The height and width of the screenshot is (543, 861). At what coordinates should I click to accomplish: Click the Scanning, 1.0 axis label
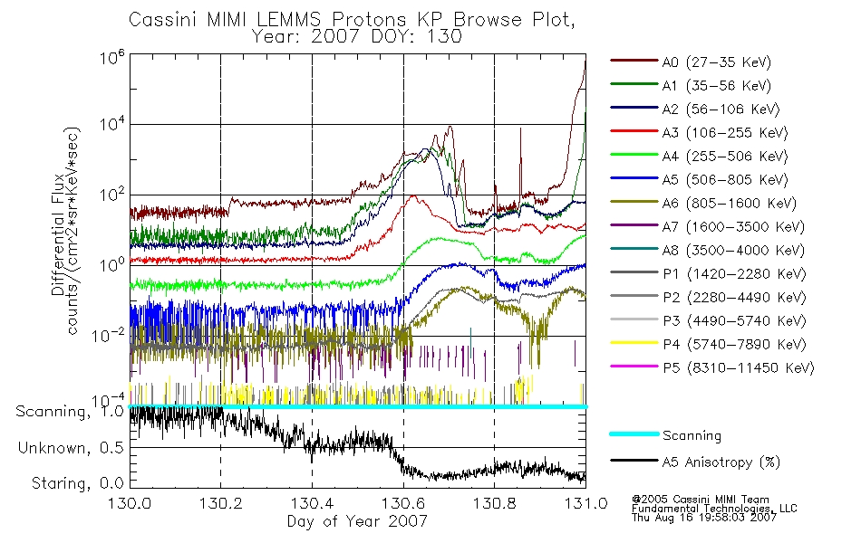(x=70, y=412)
